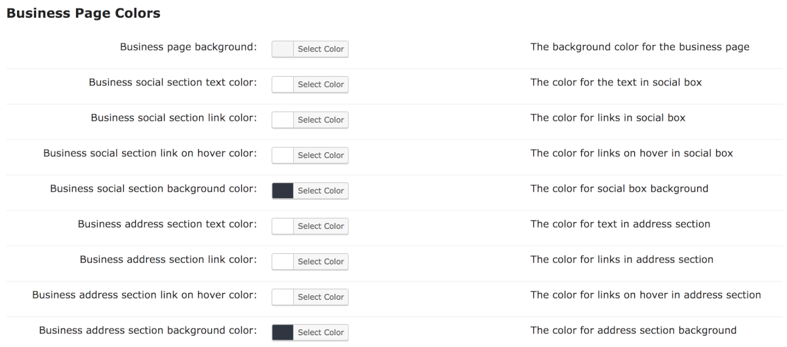Click the Business page background color swatch
Image resolution: width=787 pixels, height=347 pixels.
[283, 49]
